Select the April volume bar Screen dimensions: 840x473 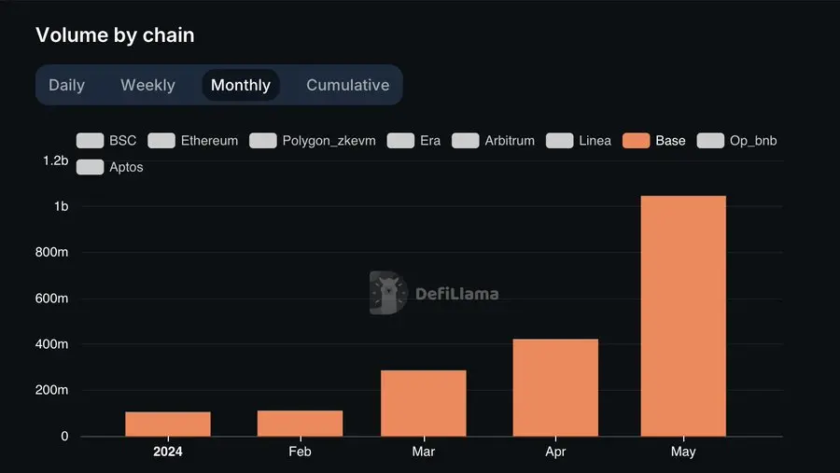(x=555, y=388)
